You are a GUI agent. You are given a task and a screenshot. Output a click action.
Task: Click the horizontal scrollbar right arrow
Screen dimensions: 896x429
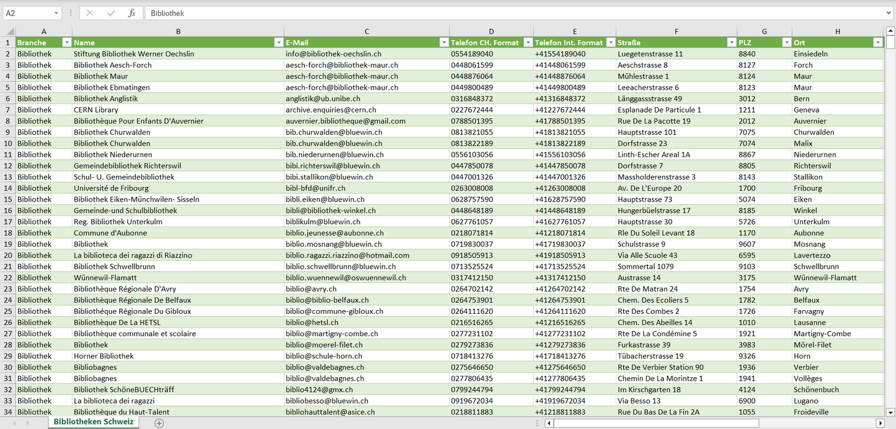[880, 423]
